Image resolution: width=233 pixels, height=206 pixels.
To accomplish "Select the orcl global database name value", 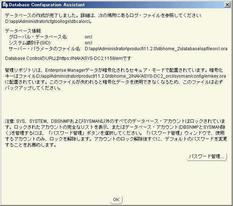I will (89, 37).
